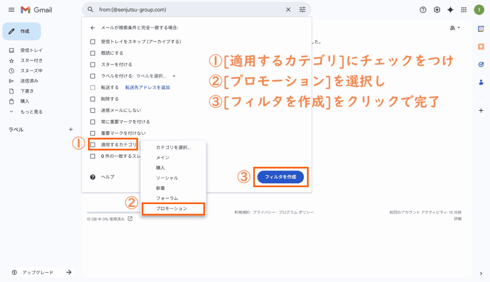Go back using filter dialog arrow

click(x=93, y=28)
